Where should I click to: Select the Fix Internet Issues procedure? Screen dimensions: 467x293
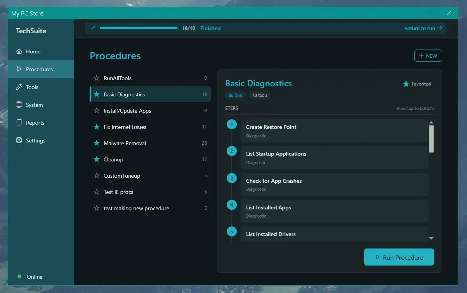[x=150, y=127]
